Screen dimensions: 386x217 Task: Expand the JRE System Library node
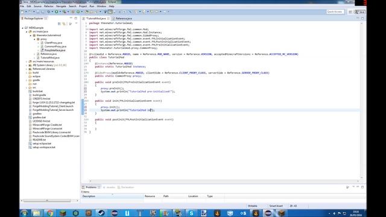point(27,65)
